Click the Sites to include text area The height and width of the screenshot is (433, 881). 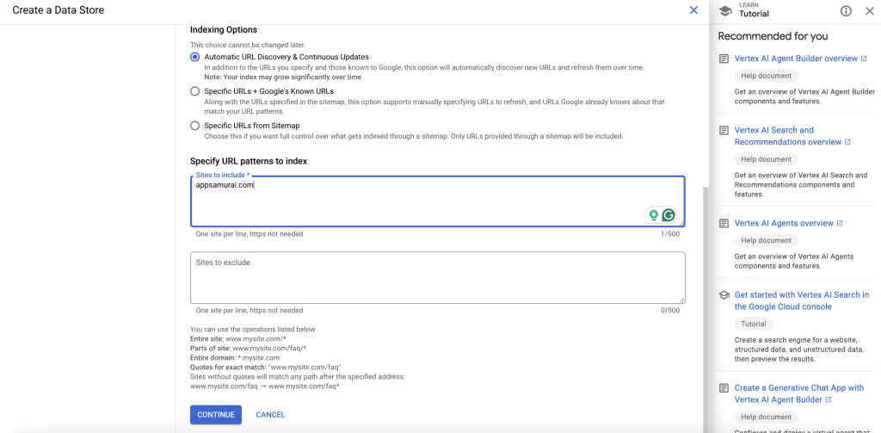pyautogui.click(x=413, y=200)
